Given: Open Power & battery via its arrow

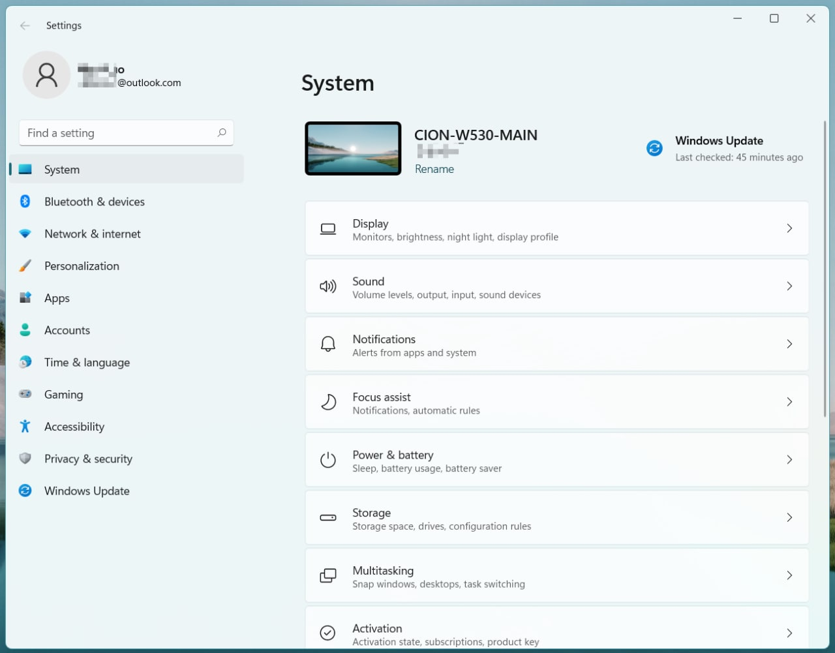Looking at the screenshot, I should click(789, 460).
